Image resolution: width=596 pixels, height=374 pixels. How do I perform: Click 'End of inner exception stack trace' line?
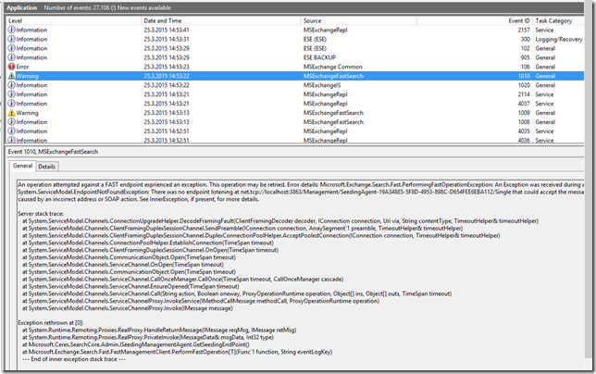point(74,359)
